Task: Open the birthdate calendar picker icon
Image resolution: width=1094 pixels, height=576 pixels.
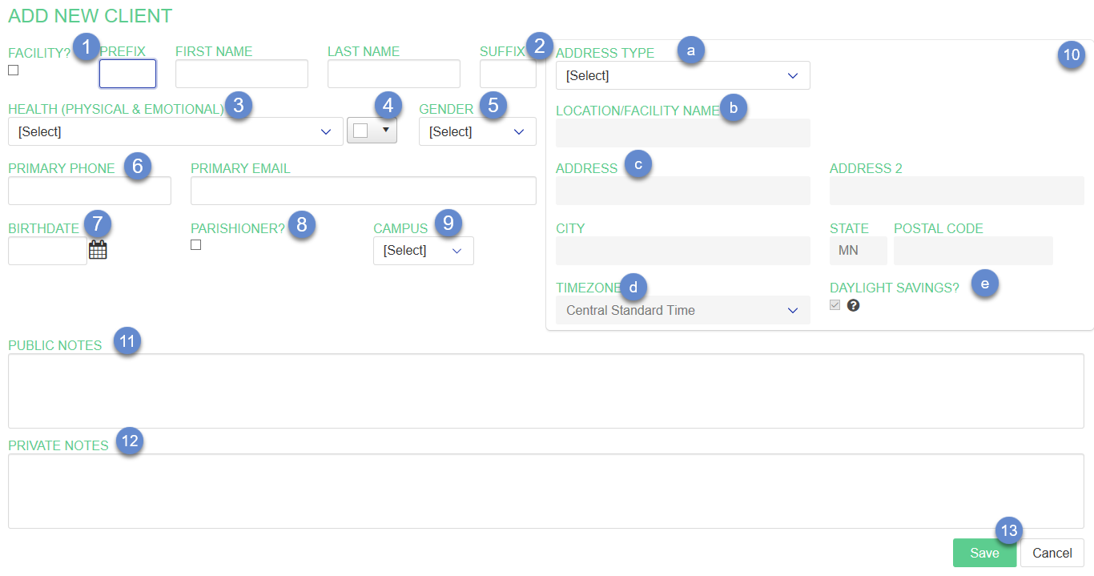Action: [98, 250]
